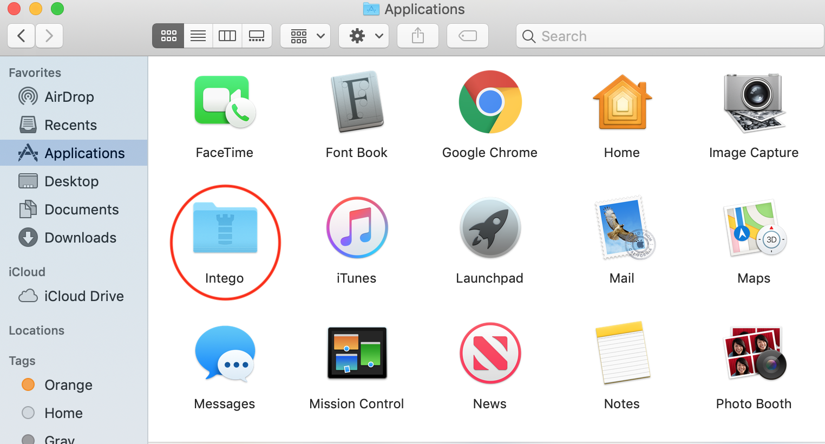Go back with the left chevron button
The width and height of the screenshot is (825, 444).
pyautogui.click(x=21, y=36)
